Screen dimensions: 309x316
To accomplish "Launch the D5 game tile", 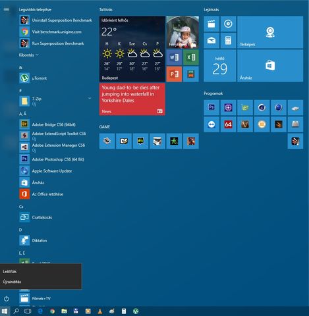I will point(124,141).
